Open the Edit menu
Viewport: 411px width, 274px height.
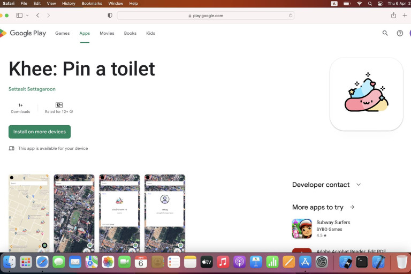(37, 3)
